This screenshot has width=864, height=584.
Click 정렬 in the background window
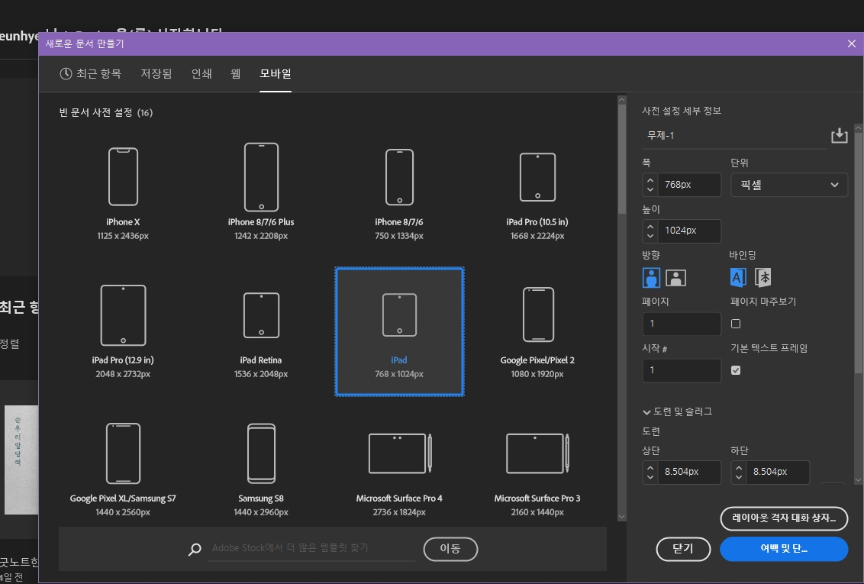coord(10,344)
